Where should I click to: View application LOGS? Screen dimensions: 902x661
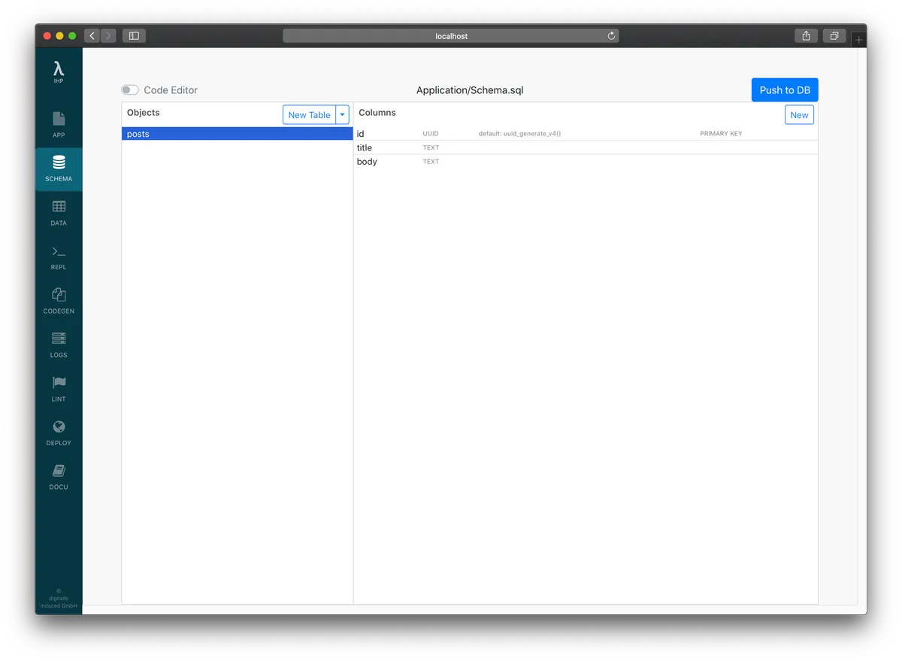(x=58, y=344)
